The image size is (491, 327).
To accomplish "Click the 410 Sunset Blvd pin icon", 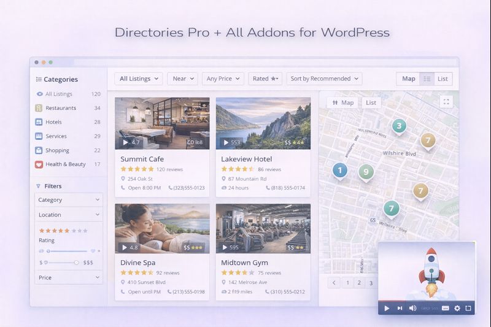I will pyautogui.click(x=123, y=282).
